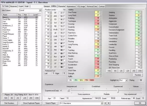The height and width of the screenshot is (106, 147).
Task: Check the LW 1st position box
Action: (64, 60)
